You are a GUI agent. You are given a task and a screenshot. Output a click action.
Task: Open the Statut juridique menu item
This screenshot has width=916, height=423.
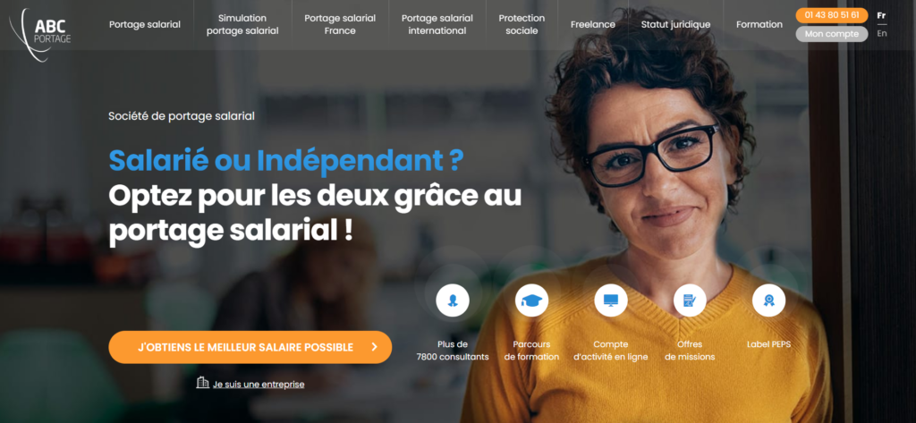676,24
